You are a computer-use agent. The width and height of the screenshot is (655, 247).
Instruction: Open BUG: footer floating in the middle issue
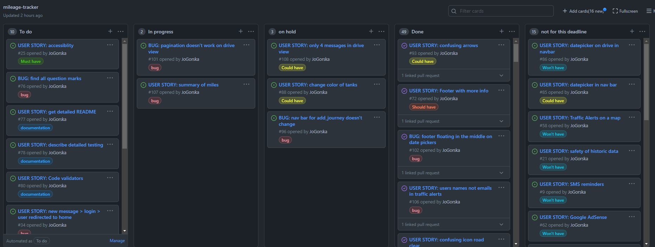450,139
